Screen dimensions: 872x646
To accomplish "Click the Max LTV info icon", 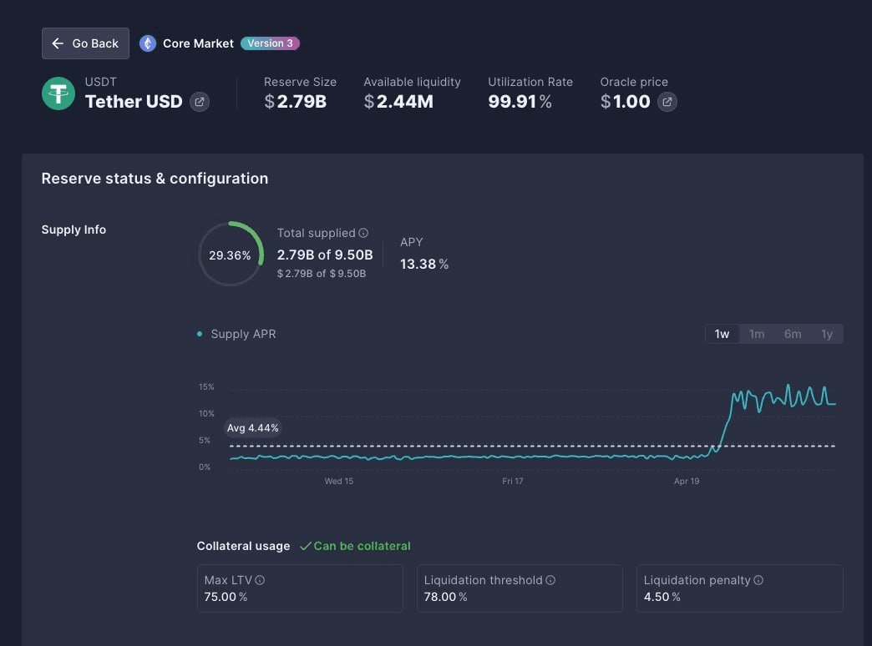I will [260, 580].
